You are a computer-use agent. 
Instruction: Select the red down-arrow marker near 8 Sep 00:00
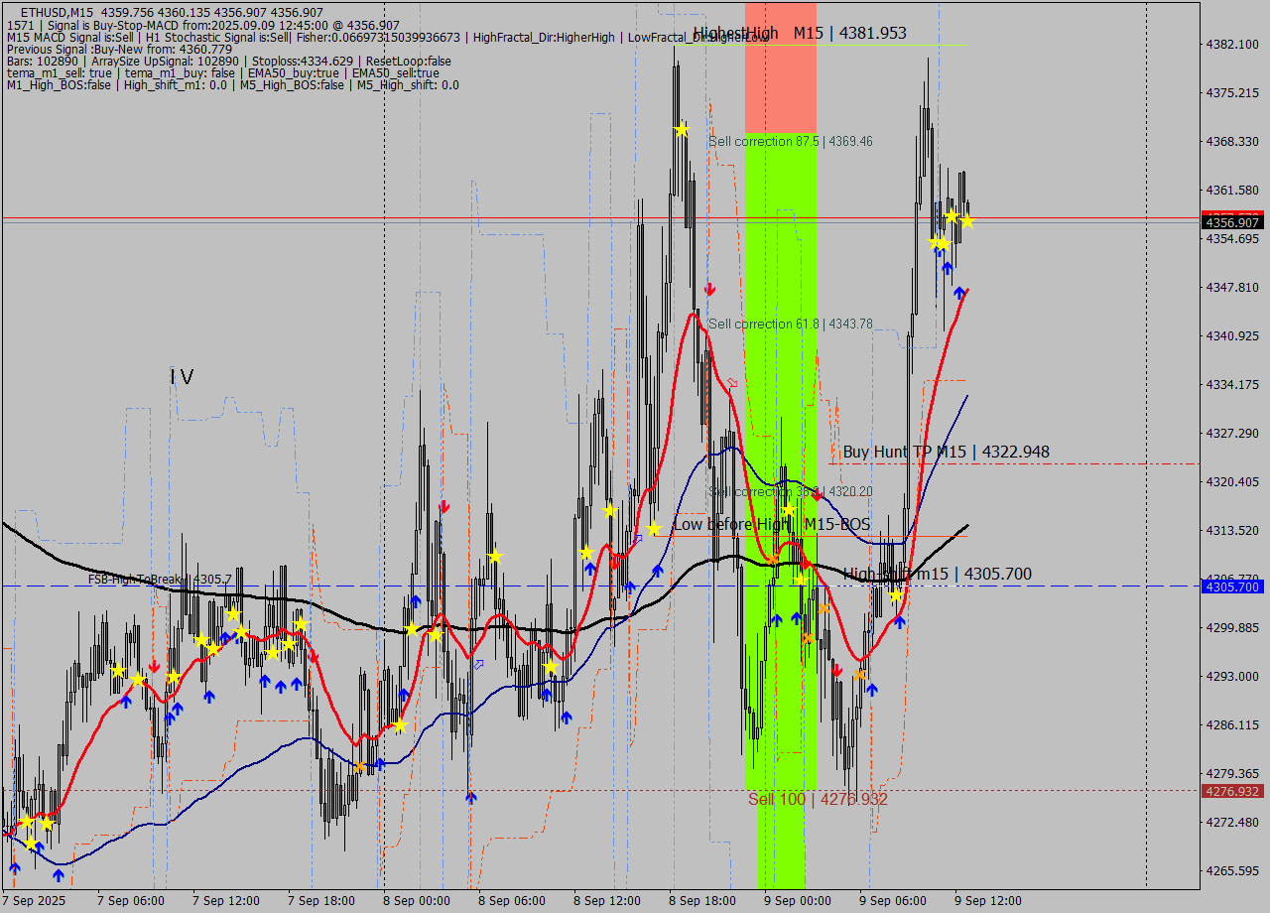point(444,506)
